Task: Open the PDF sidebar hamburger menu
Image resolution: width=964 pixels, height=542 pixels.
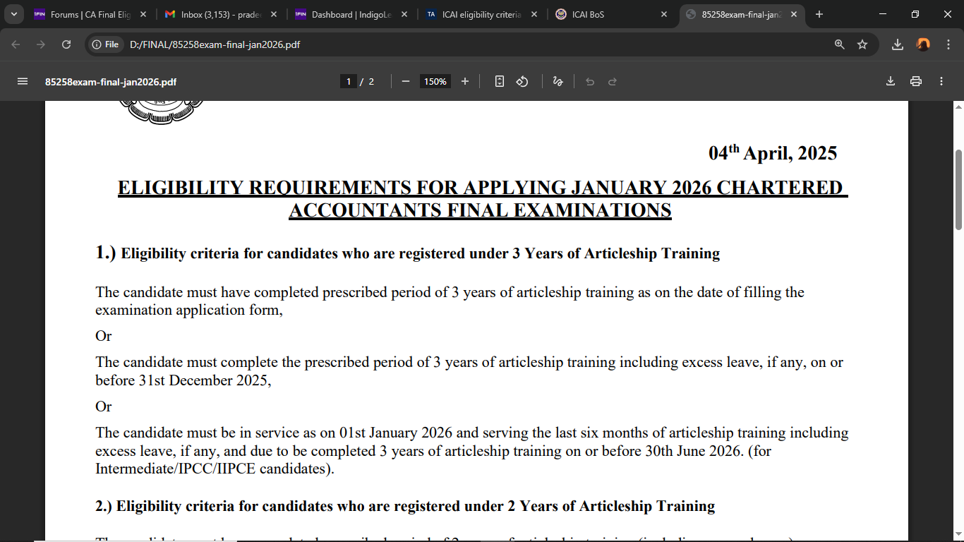Action: click(x=23, y=82)
